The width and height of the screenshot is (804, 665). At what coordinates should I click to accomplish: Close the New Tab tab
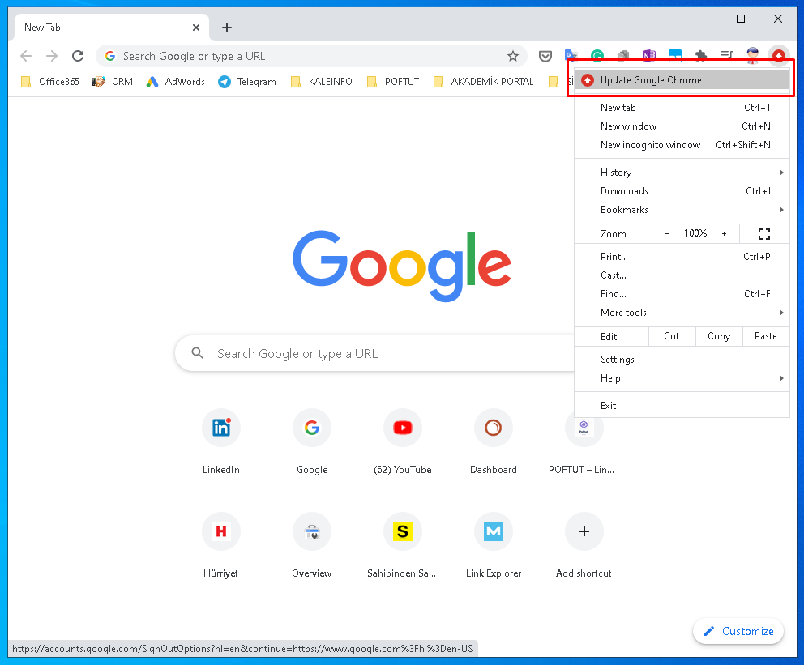point(196,28)
